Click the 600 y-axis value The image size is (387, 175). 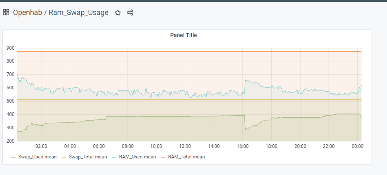coord(11,88)
